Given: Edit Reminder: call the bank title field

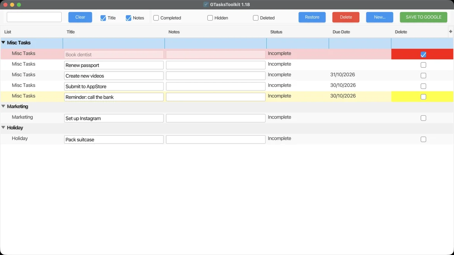Looking at the screenshot, I should [114, 97].
